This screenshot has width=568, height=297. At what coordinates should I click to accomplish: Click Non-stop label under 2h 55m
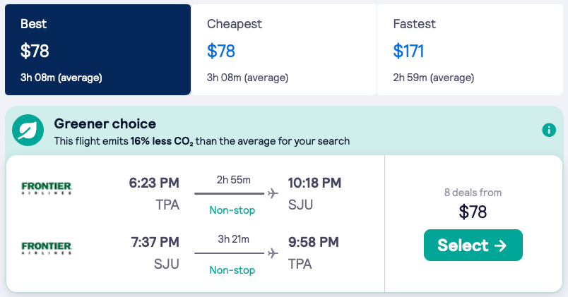pyautogui.click(x=232, y=210)
